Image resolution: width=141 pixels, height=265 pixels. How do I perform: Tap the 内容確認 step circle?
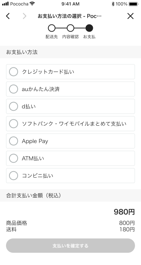[x=70, y=28]
